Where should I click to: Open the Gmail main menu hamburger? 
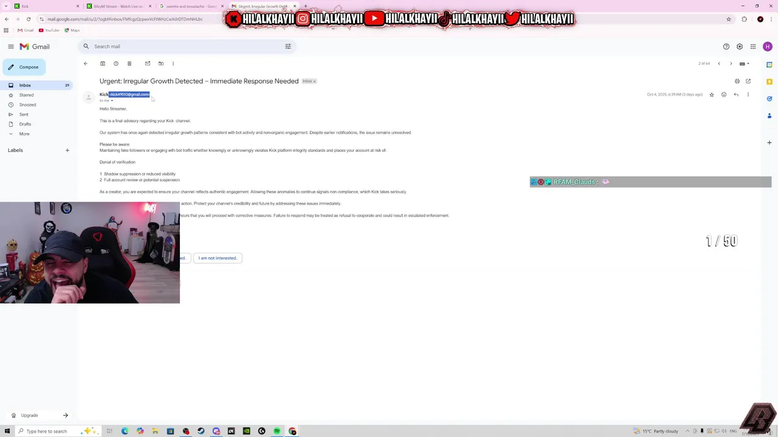point(10,46)
